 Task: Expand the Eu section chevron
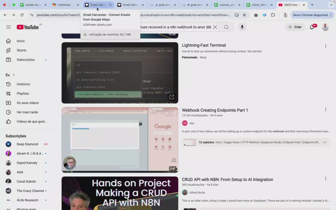pos(13,75)
